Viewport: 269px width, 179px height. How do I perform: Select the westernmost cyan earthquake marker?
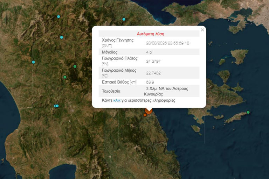[x=34, y=62]
